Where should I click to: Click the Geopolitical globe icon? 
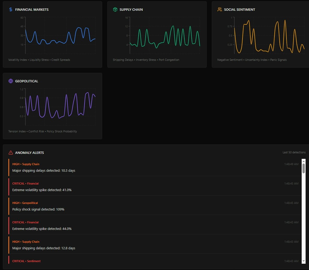click(x=11, y=81)
